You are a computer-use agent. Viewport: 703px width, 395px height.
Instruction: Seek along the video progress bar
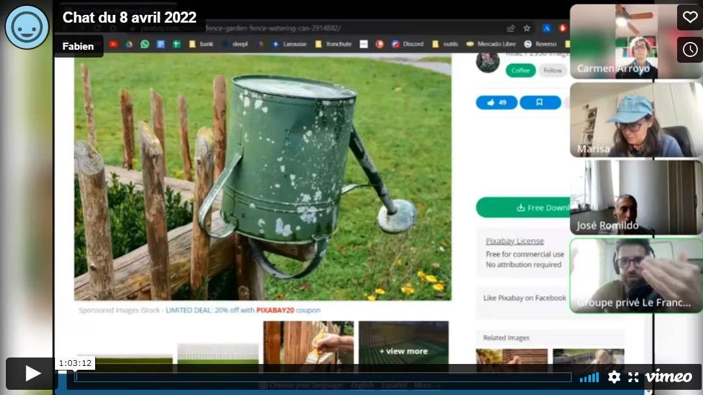(x=323, y=377)
